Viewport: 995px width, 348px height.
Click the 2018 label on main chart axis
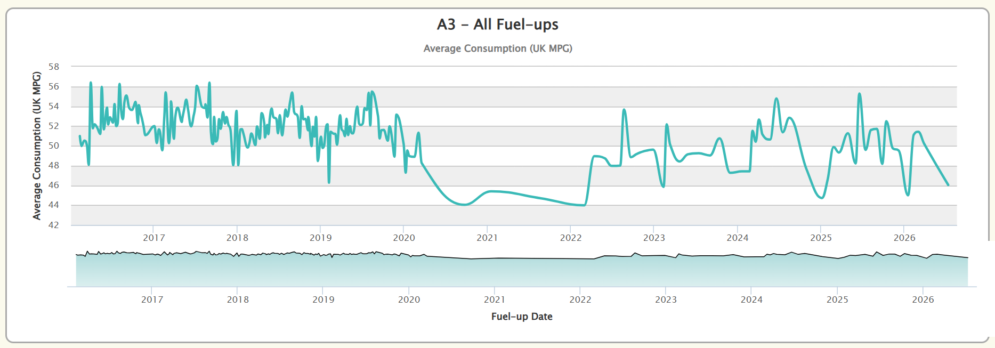237,238
